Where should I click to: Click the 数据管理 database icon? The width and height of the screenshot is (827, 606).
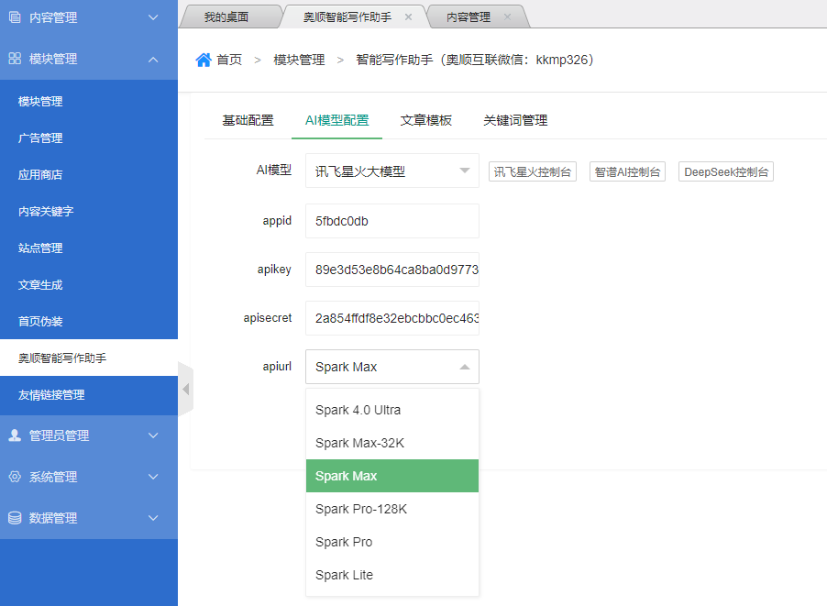[15, 518]
